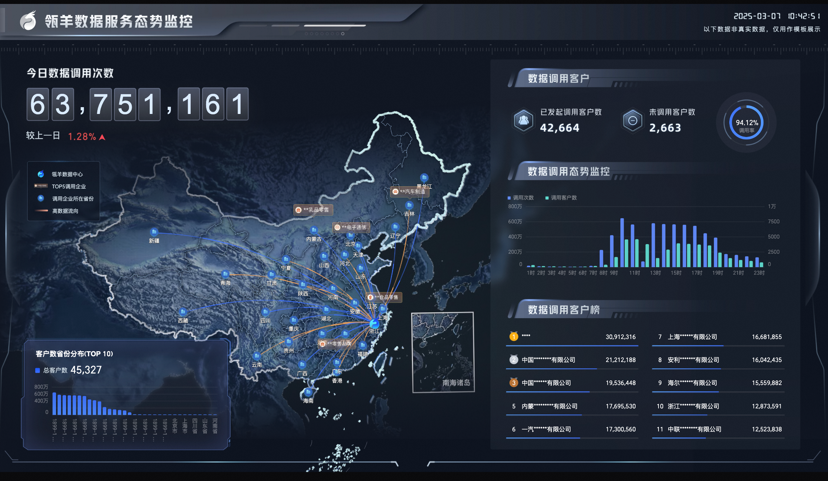Select the last pagination dot in header
This screenshot has width=828, height=481.
(343, 34)
